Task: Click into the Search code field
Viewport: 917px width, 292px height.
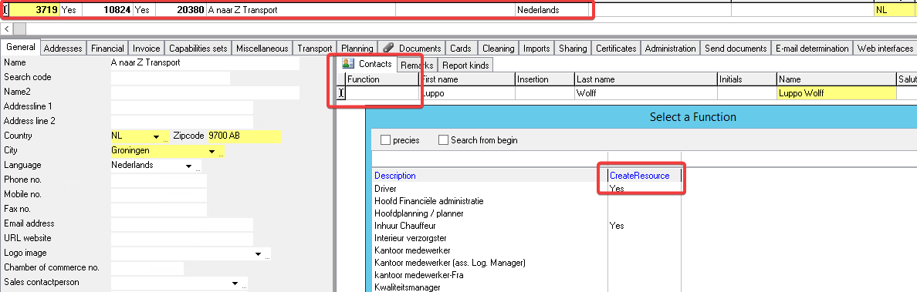Action: tap(170, 78)
